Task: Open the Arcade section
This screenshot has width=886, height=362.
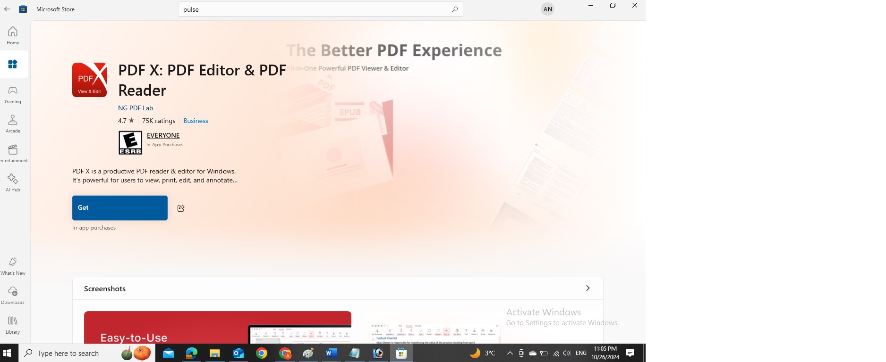Action: coord(13,124)
